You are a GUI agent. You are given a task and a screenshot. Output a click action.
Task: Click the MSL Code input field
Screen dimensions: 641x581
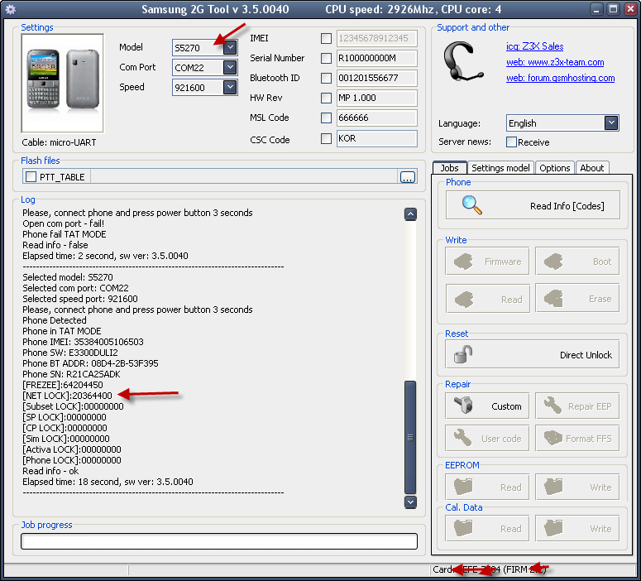(x=376, y=118)
